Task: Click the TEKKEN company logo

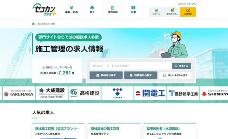Action: tap(118, 93)
